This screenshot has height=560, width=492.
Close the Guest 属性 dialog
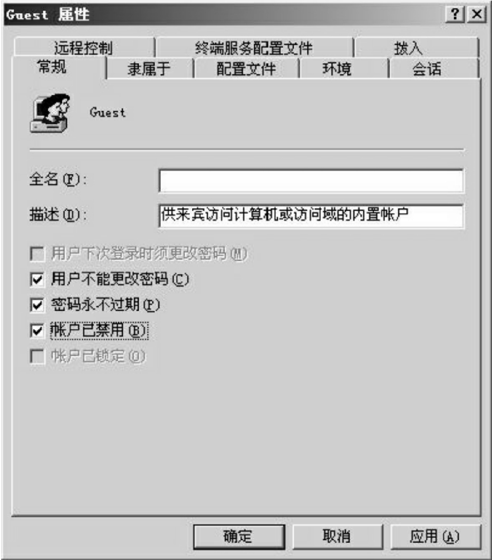coord(477,15)
